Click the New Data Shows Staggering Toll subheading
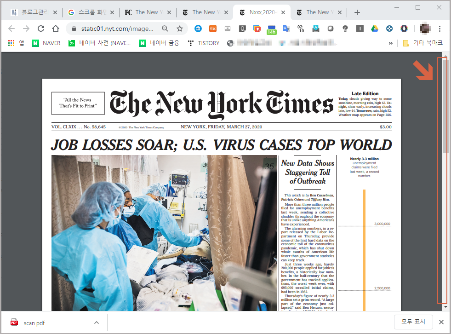This screenshot has width=451, height=334. (x=308, y=172)
